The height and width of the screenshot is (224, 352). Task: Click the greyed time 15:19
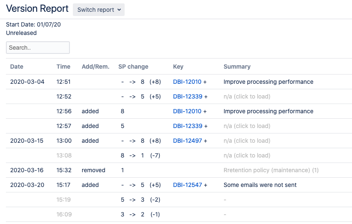pyautogui.click(x=64, y=200)
